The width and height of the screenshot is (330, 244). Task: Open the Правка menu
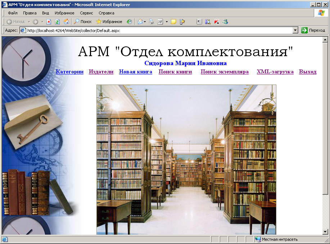[x=30, y=13]
